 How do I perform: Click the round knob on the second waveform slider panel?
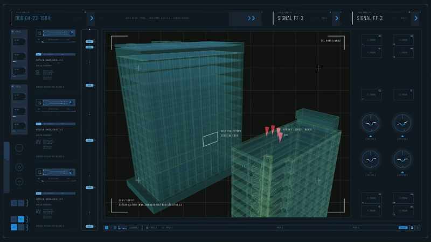(72, 102)
